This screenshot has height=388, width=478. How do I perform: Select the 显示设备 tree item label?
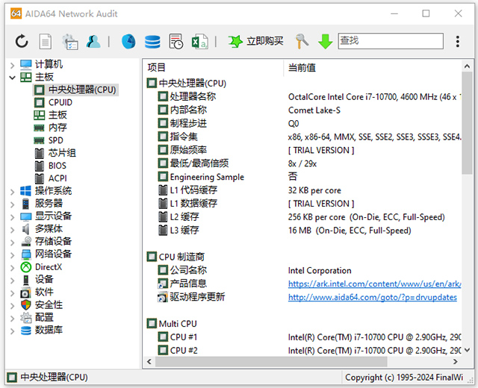[x=53, y=216]
